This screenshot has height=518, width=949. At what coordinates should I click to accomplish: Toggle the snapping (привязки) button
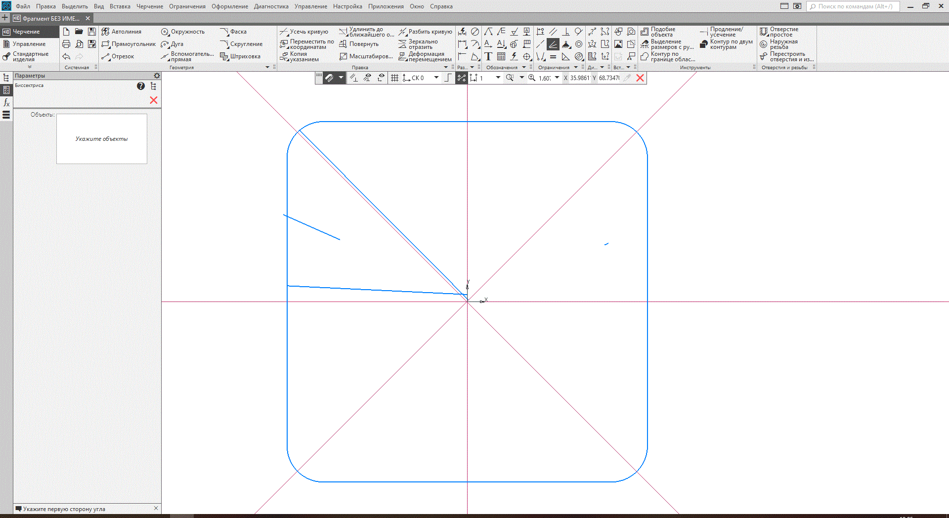click(x=329, y=78)
